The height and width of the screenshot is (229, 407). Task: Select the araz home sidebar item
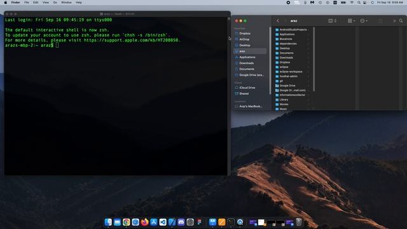point(250,51)
